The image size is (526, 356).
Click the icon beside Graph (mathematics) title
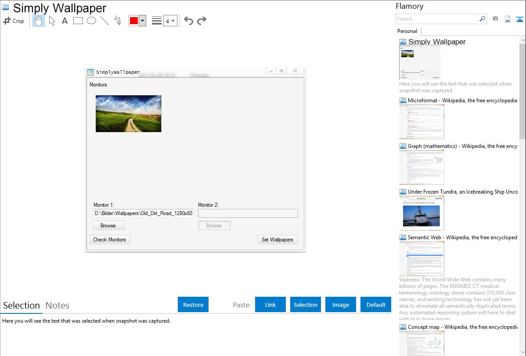403,146
